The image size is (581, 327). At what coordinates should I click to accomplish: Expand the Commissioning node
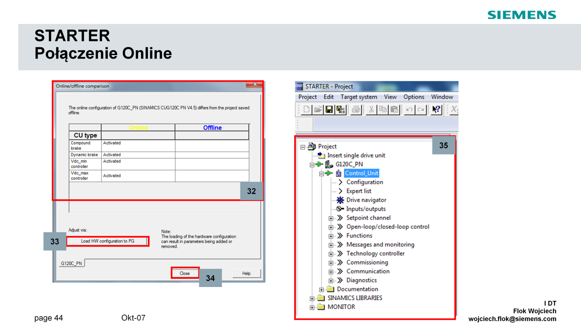pyautogui.click(x=331, y=263)
